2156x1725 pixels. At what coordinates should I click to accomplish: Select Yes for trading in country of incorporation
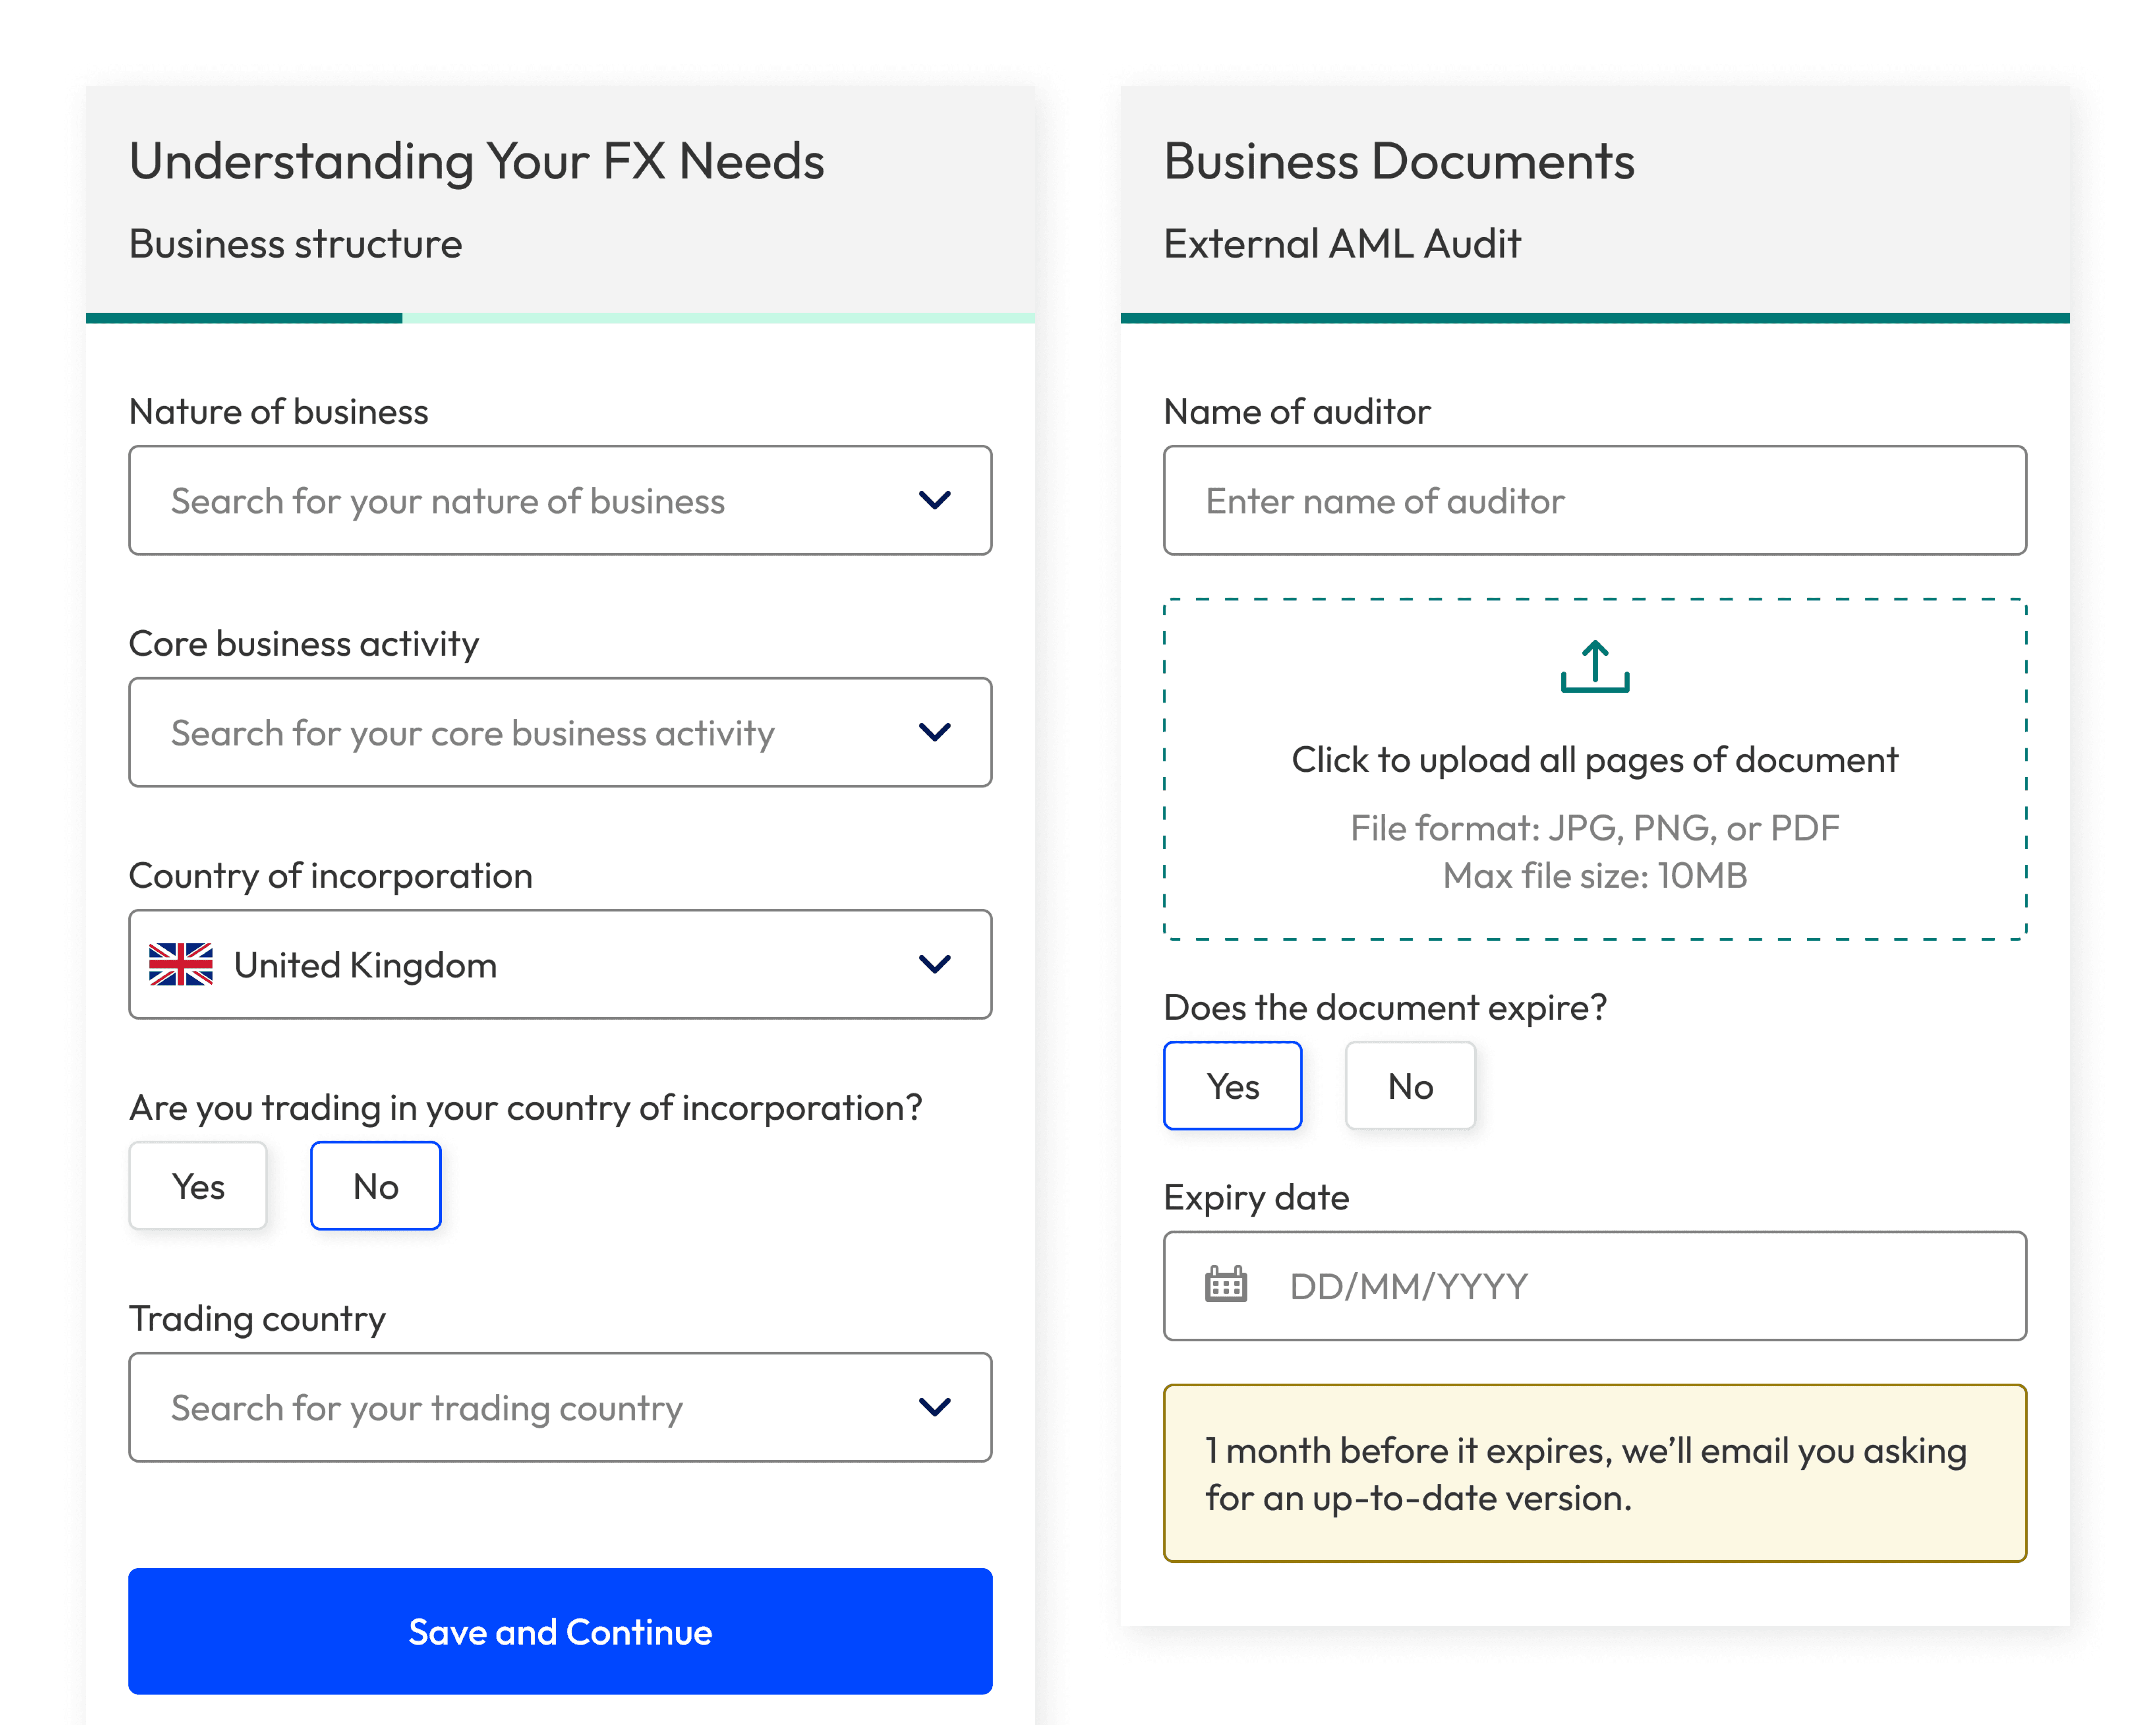[x=197, y=1186]
